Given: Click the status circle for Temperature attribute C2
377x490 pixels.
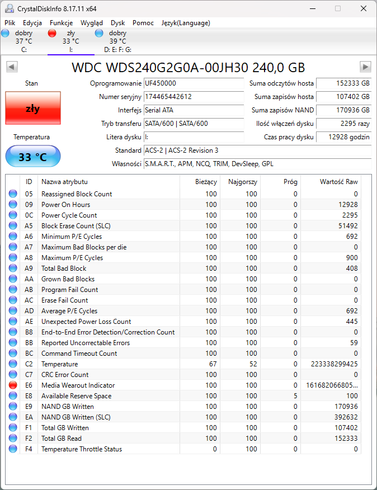Looking at the screenshot, I should 13,364.
